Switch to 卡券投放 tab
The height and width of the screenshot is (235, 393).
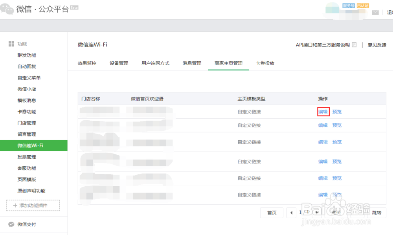click(265, 63)
